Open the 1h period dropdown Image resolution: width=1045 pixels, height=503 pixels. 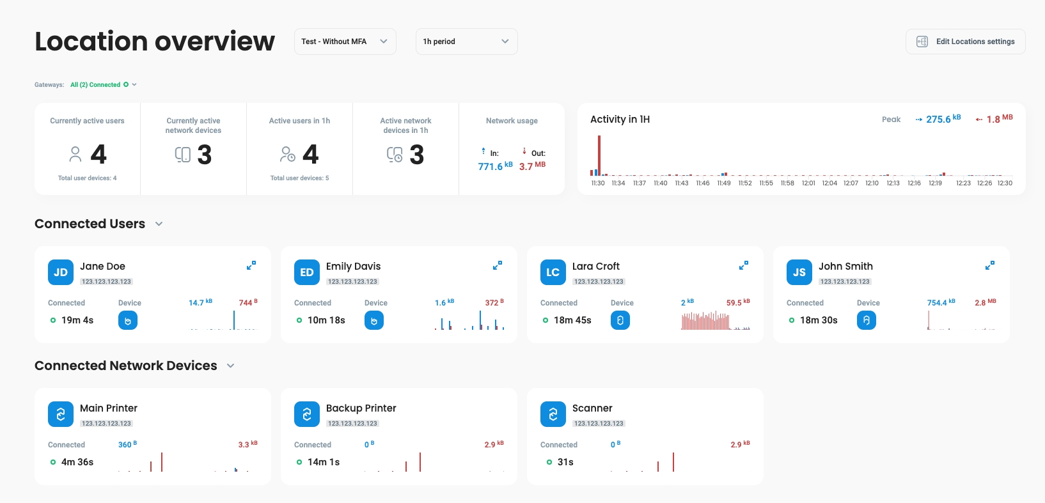466,42
